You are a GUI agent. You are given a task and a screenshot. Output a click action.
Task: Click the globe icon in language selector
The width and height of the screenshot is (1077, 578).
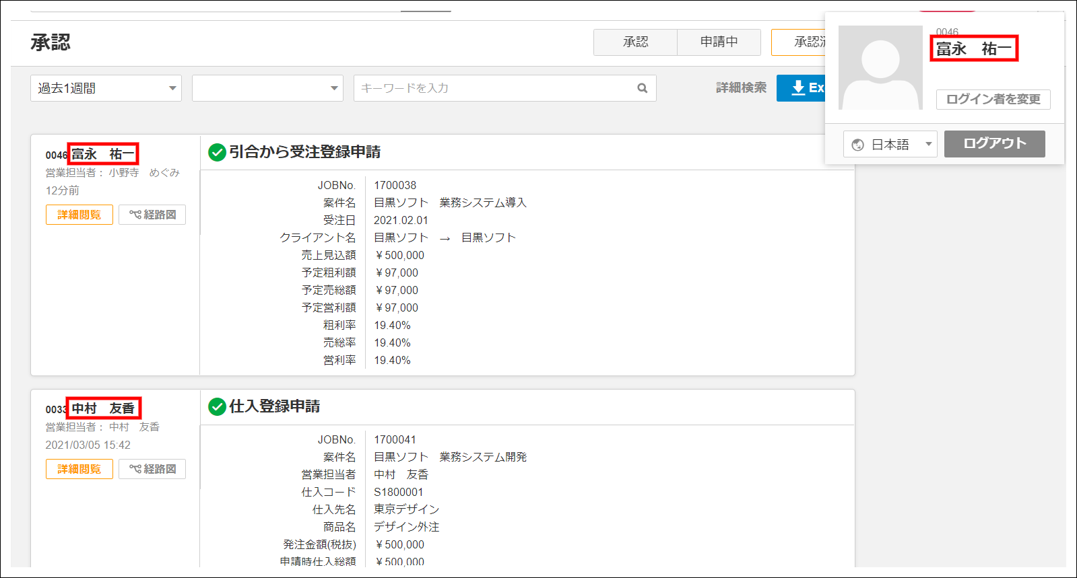[857, 145]
